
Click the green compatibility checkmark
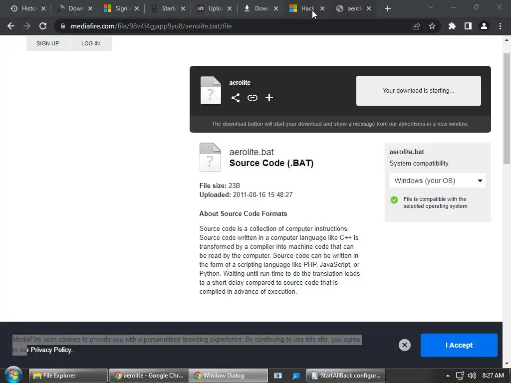[x=394, y=199]
